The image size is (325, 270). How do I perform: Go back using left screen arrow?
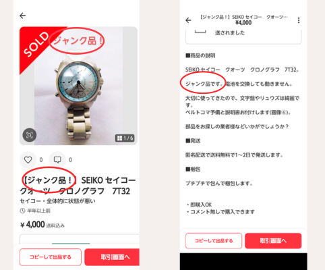coord(23,16)
